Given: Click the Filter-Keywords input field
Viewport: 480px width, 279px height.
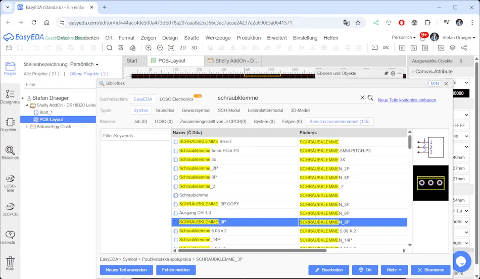Looking at the screenshot, I should click(x=135, y=136).
